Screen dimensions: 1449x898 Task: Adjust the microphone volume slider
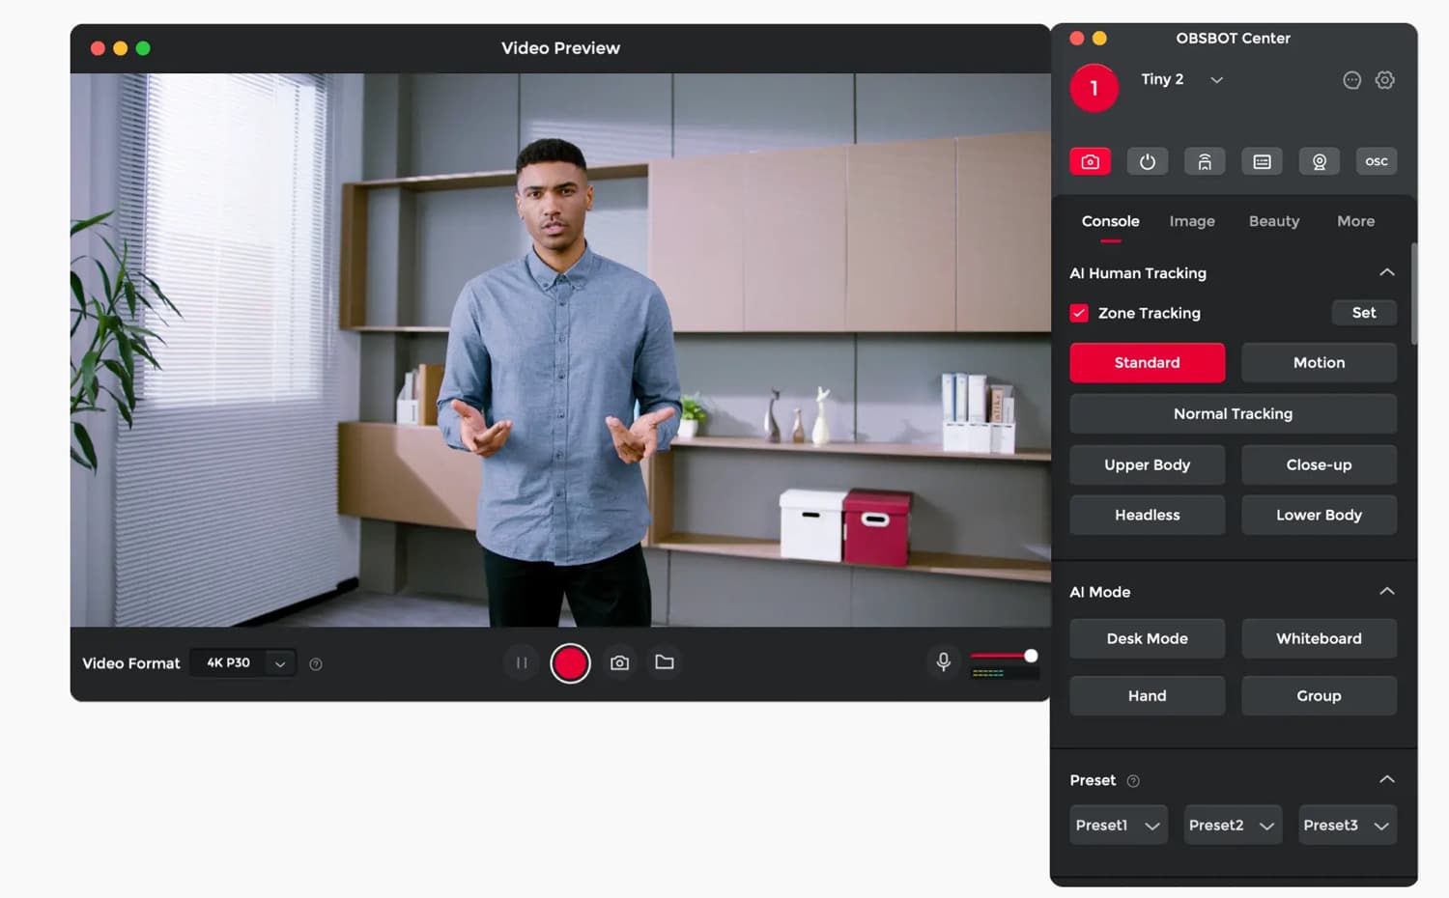pos(1004,656)
